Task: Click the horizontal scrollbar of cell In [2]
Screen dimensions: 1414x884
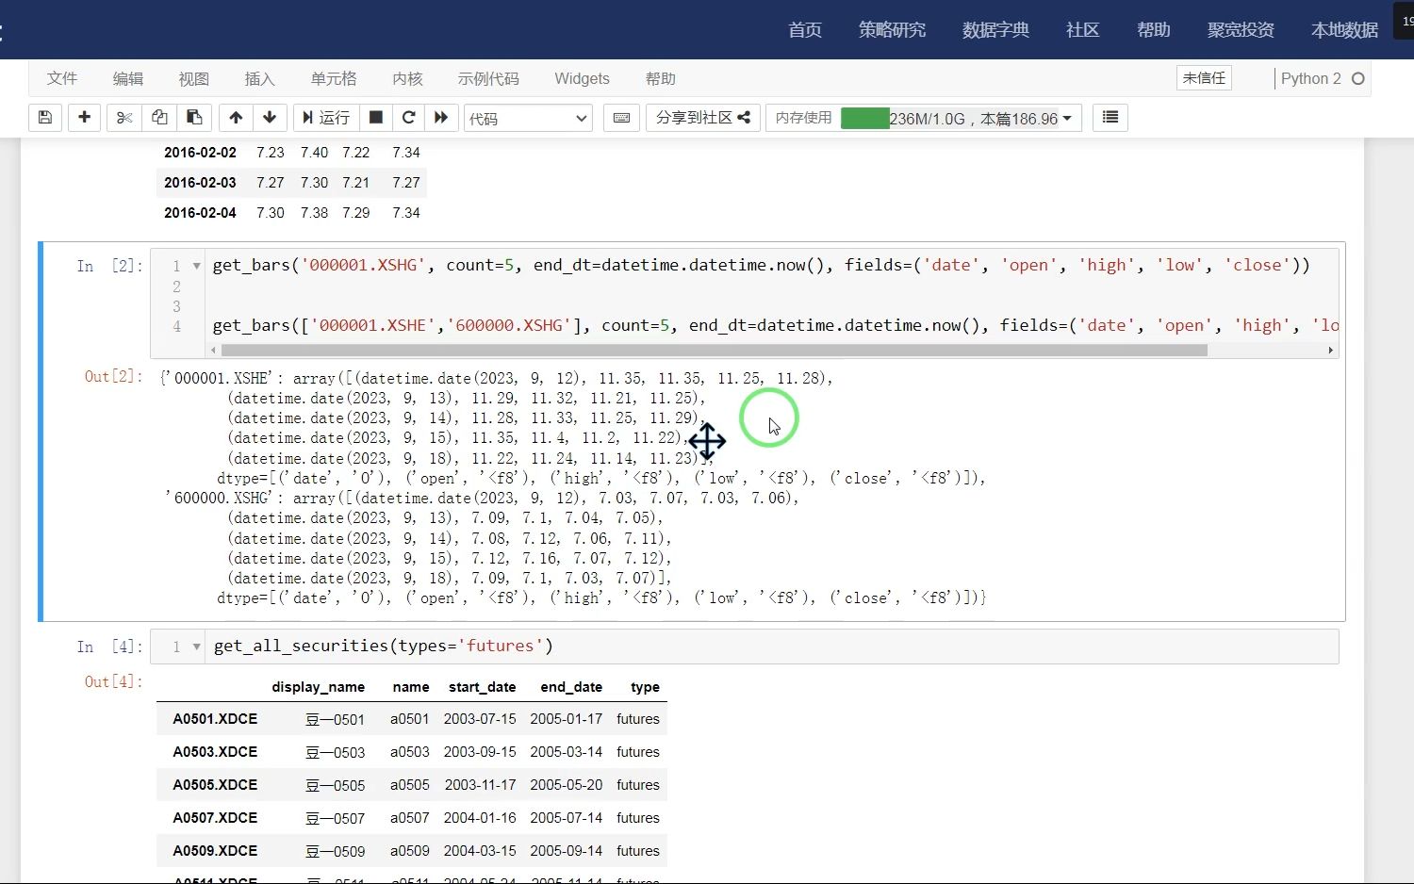Action: click(715, 350)
